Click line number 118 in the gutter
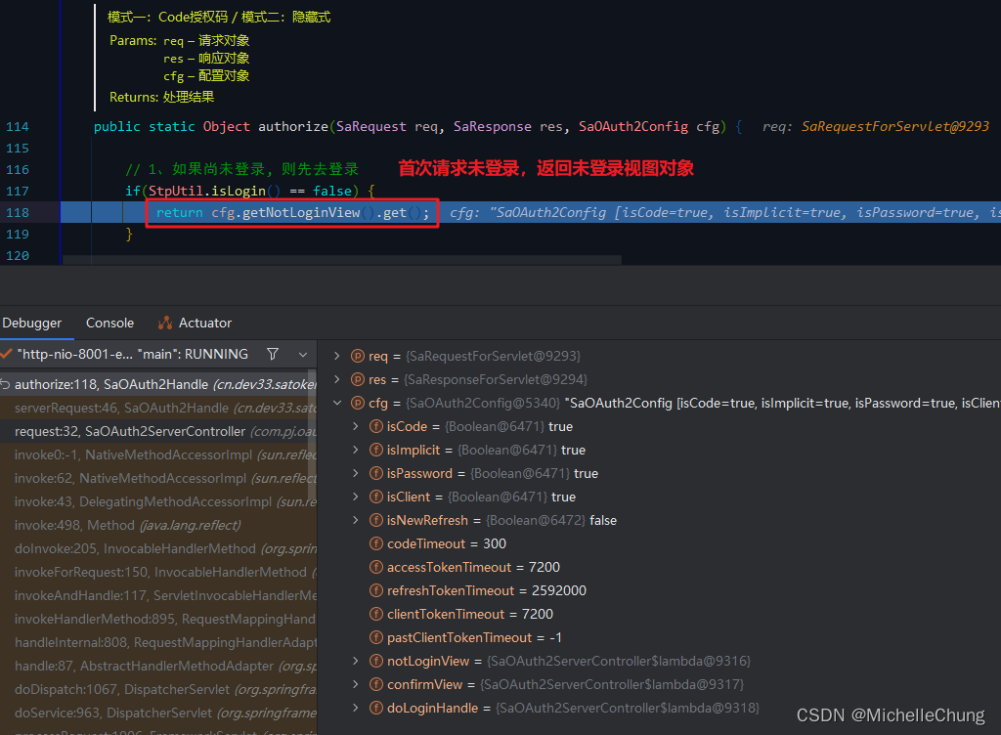This screenshot has width=1001, height=735. [x=18, y=212]
